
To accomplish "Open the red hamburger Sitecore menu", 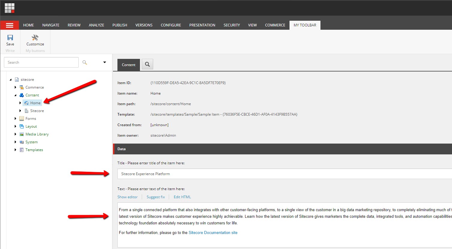I will (10, 25).
